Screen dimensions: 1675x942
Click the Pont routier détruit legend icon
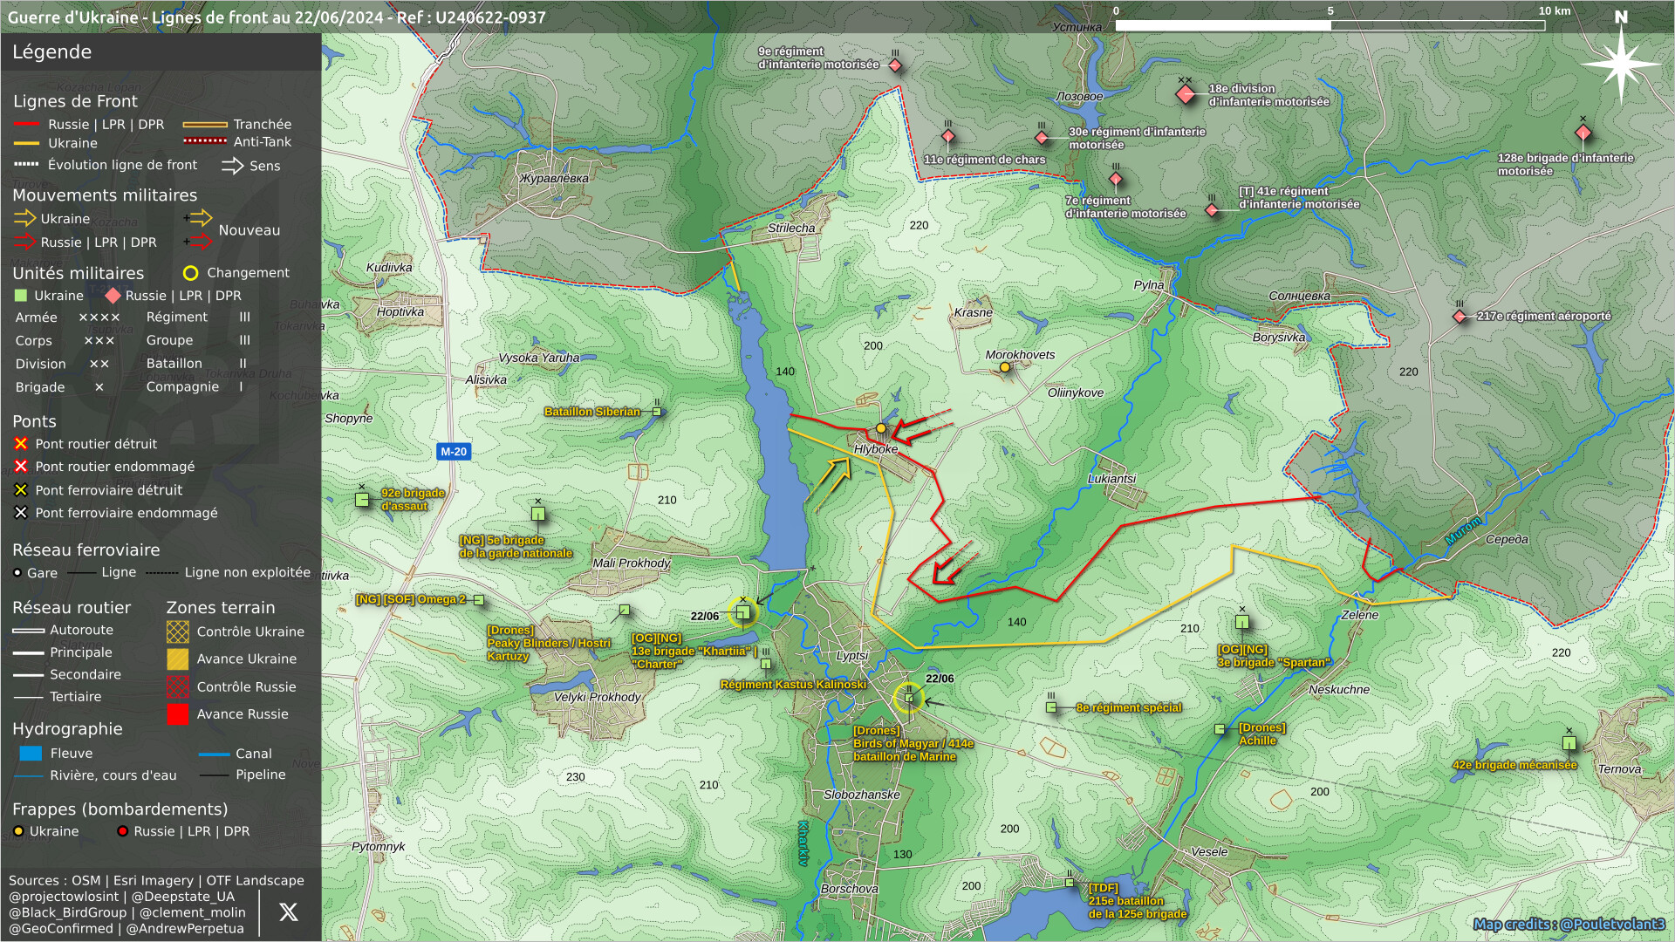tap(21, 444)
